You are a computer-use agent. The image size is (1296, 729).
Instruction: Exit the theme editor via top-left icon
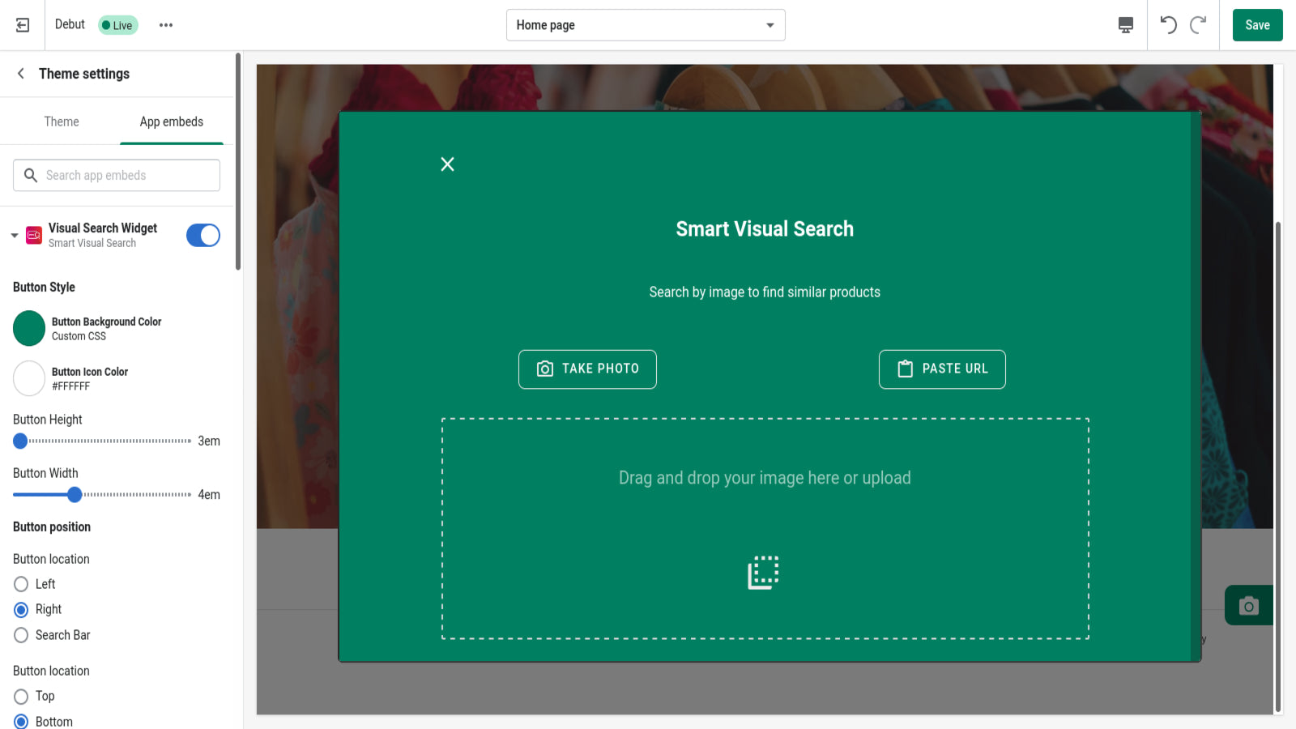coord(22,24)
